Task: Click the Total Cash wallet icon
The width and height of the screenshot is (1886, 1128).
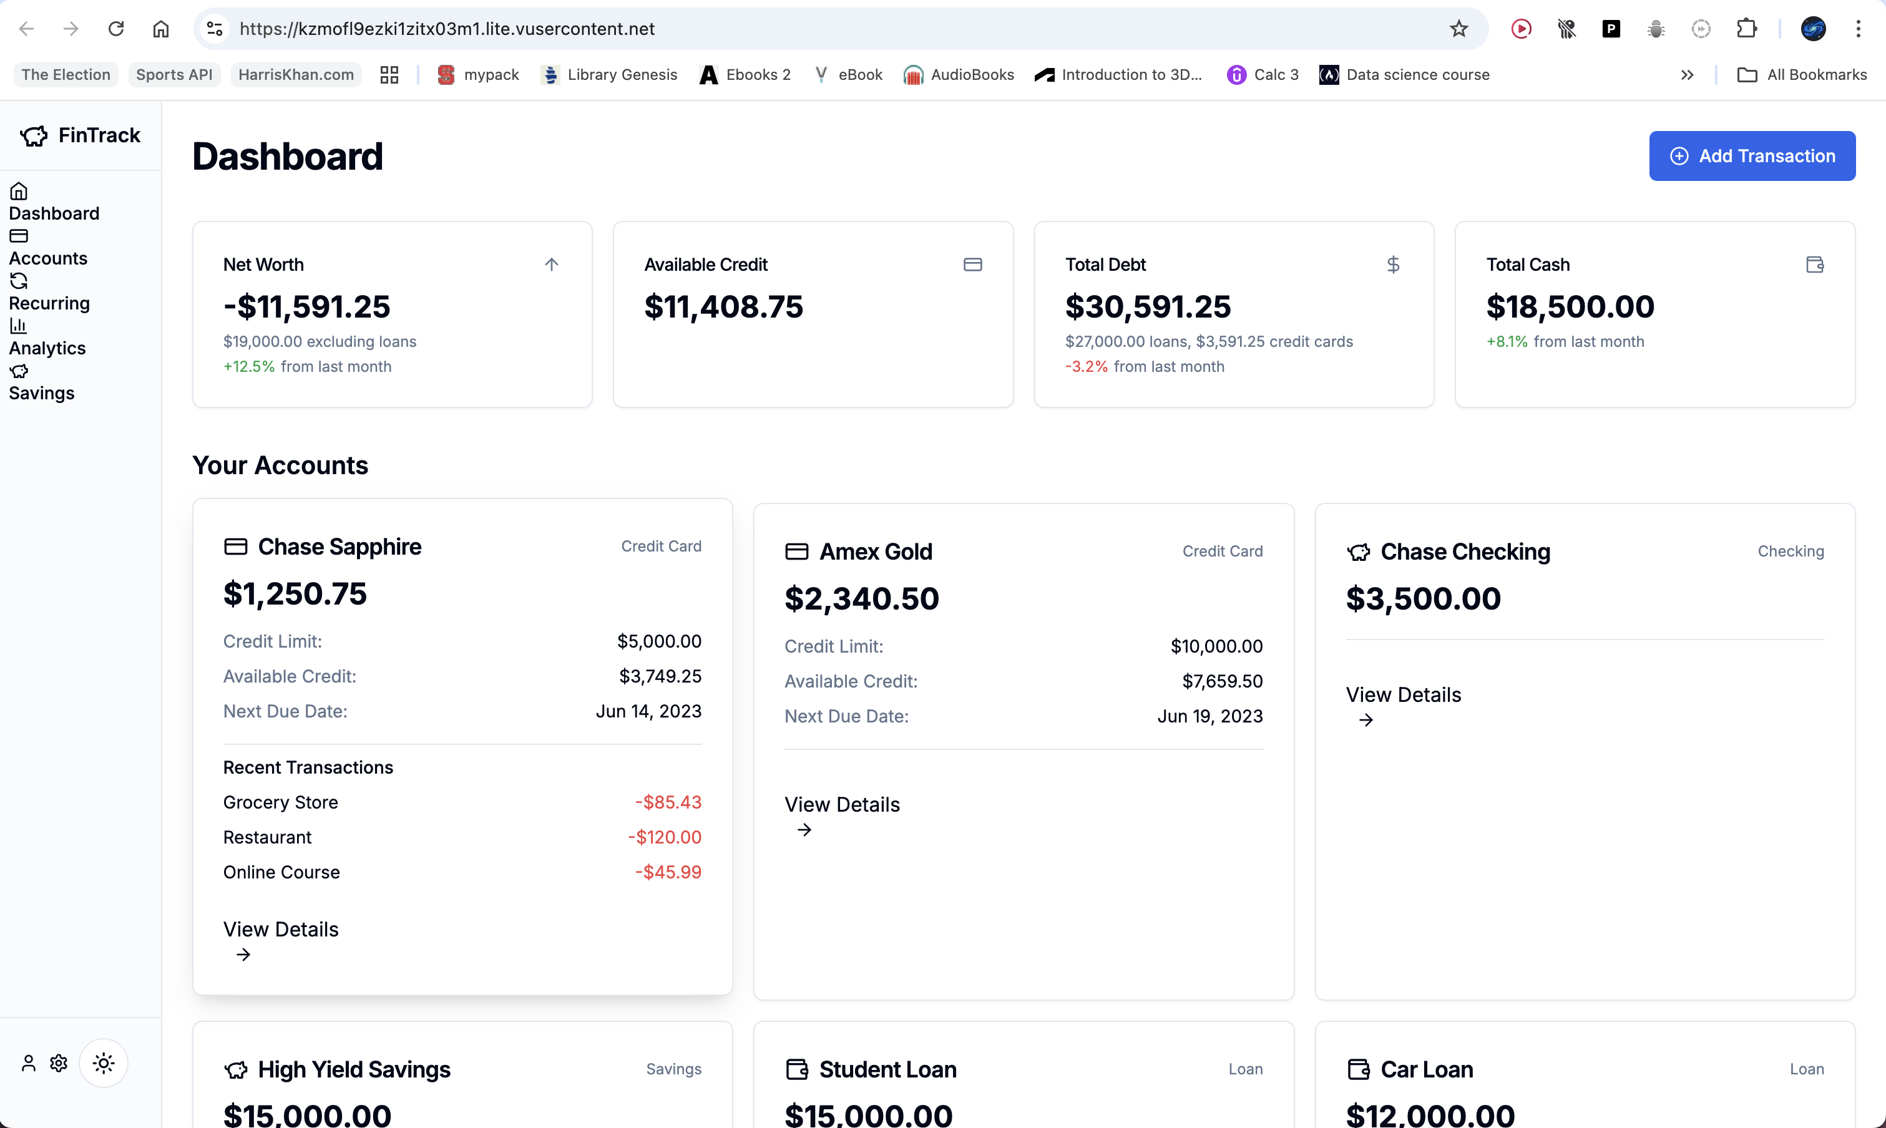Action: [1815, 265]
